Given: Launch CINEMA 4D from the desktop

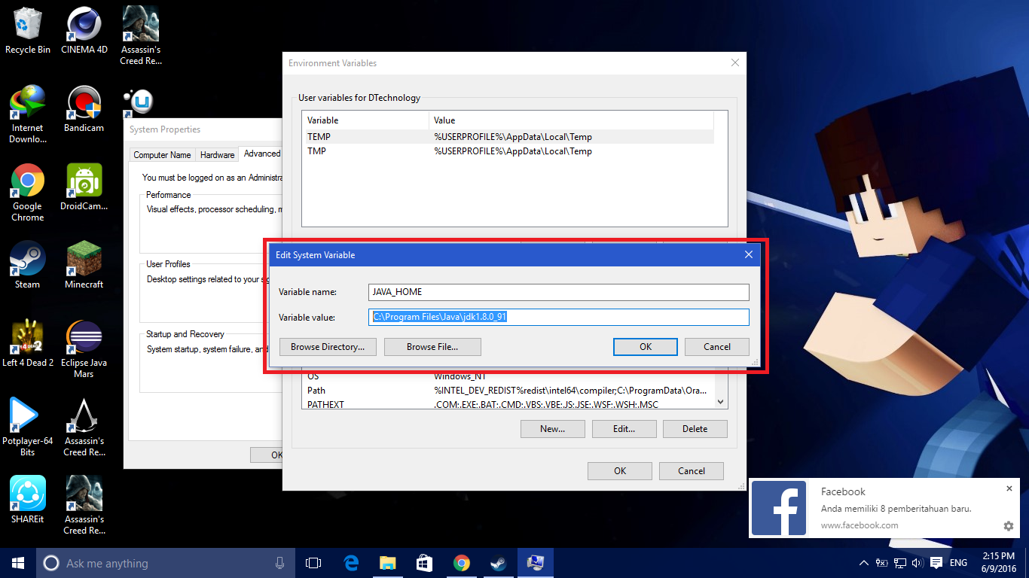Looking at the screenshot, I should point(84,31).
